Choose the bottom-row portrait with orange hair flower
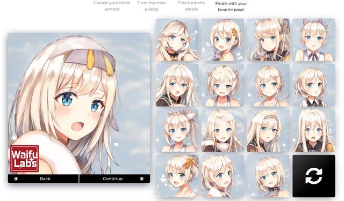Viewport: 344px width, 201px height. click(177, 176)
